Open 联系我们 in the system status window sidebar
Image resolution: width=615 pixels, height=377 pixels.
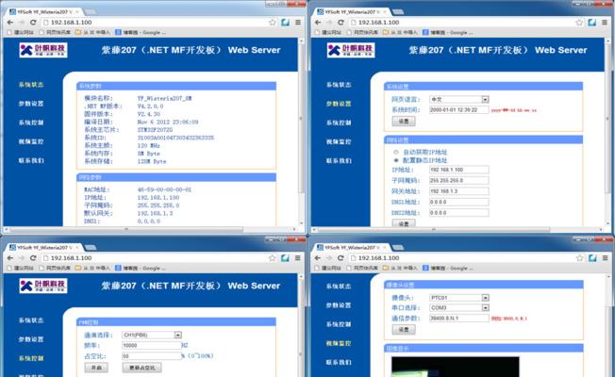(x=31, y=160)
